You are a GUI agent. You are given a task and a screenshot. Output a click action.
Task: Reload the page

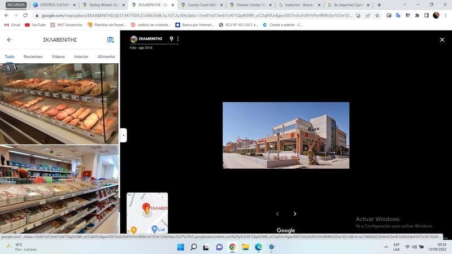(25, 15)
